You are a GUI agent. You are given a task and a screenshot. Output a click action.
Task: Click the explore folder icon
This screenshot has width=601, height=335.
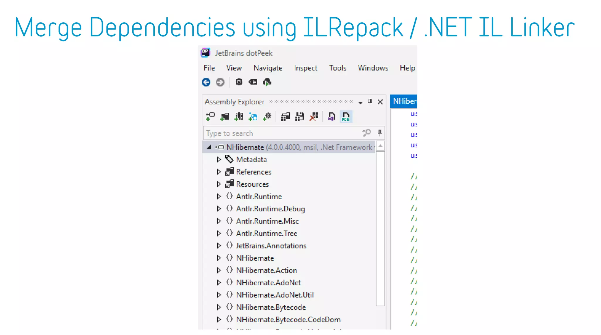[224, 117]
